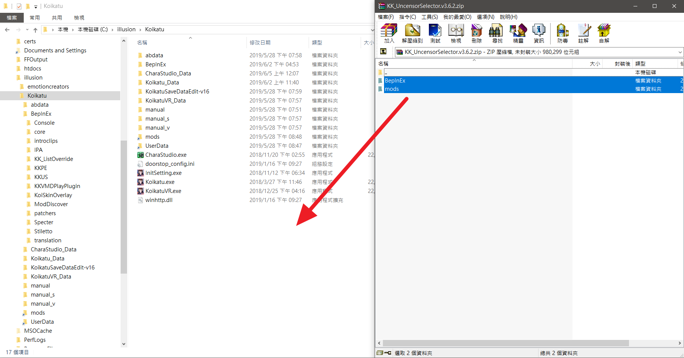Click the WinRAR horizontal scrollbar
The height and width of the screenshot is (358, 684).
click(x=505, y=343)
